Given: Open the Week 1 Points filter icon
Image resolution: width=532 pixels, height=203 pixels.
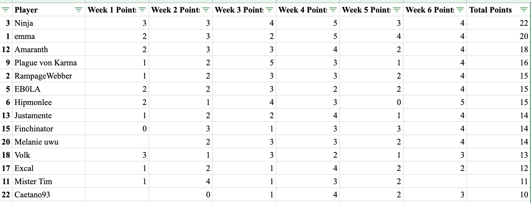Looking at the screenshot, I should pyautogui.click(x=142, y=10).
